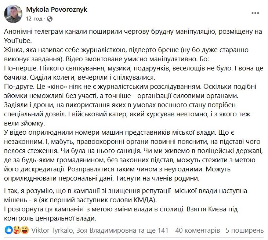
Task: Click Viktor Tyrkalo in the reactions list
Action: pyautogui.click(x=51, y=230)
